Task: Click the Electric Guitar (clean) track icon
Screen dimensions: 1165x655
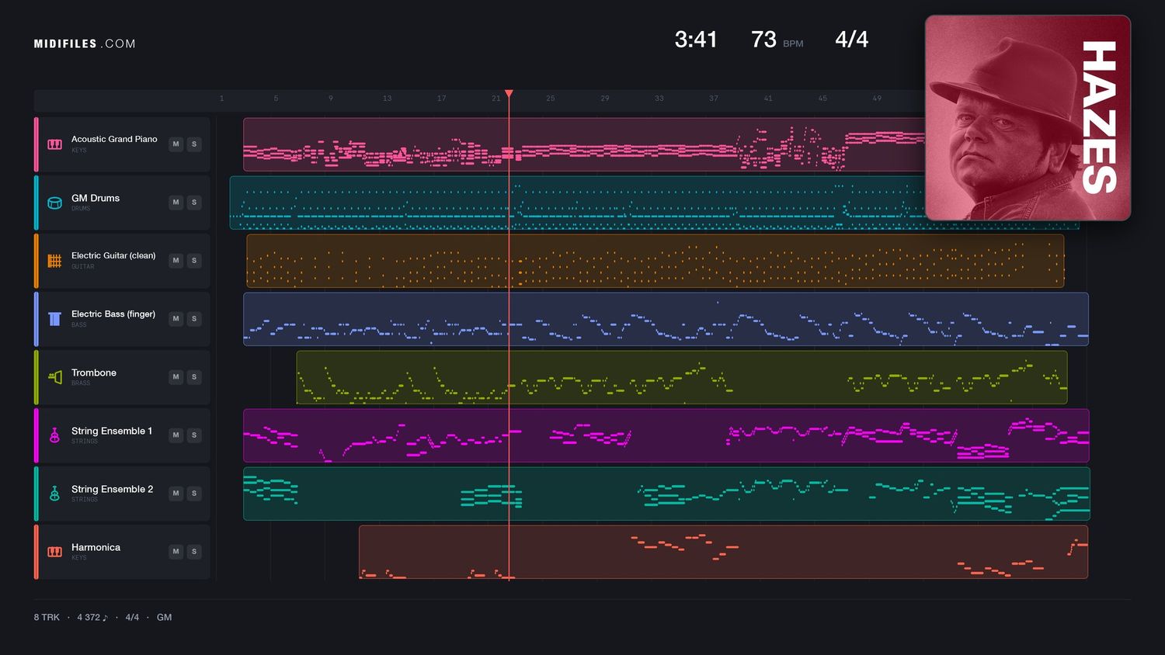Action: [x=54, y=261]
